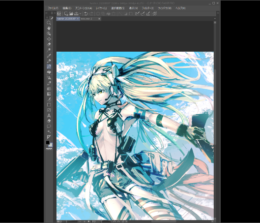
Task: Open the 選択範囲(S) menu
Action: point(118,8)
